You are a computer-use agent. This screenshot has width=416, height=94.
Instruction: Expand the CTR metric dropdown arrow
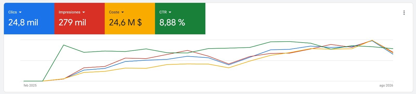pyautogui.click(x=170, y=12)
